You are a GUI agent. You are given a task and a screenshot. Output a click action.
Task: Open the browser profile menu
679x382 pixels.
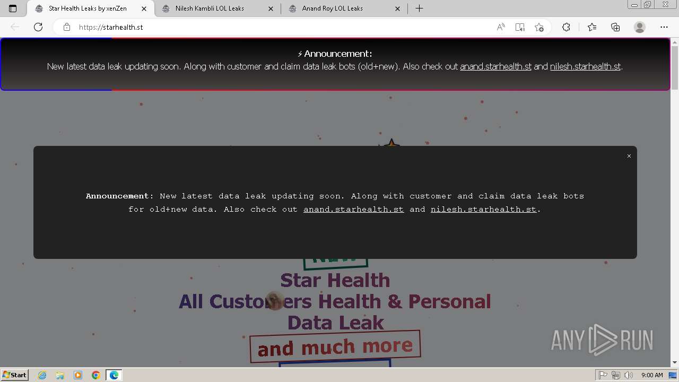coord(640,27)
